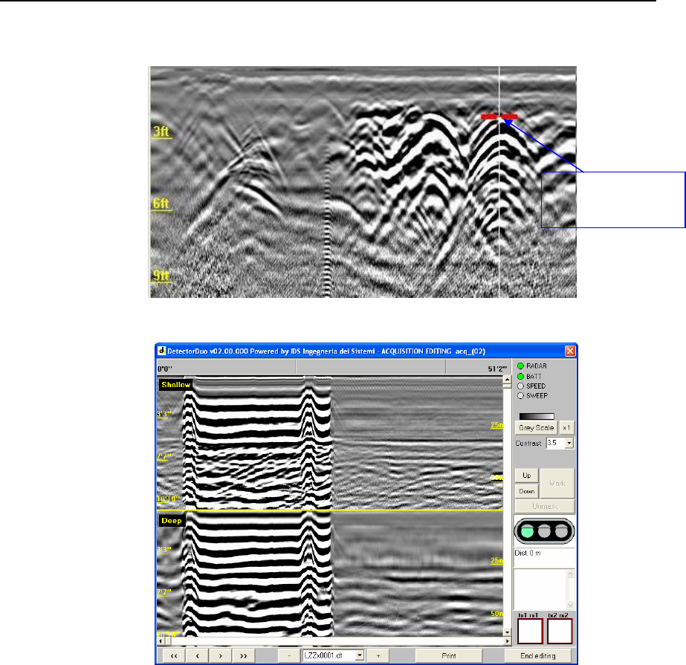686x665 pixels.
Task: Click the green RADAR status indicator
Action: 520,366
